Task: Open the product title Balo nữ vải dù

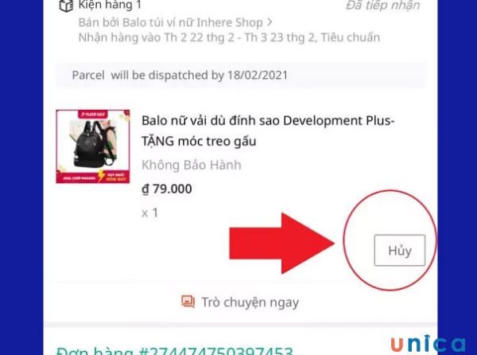Action: [268, 131]
